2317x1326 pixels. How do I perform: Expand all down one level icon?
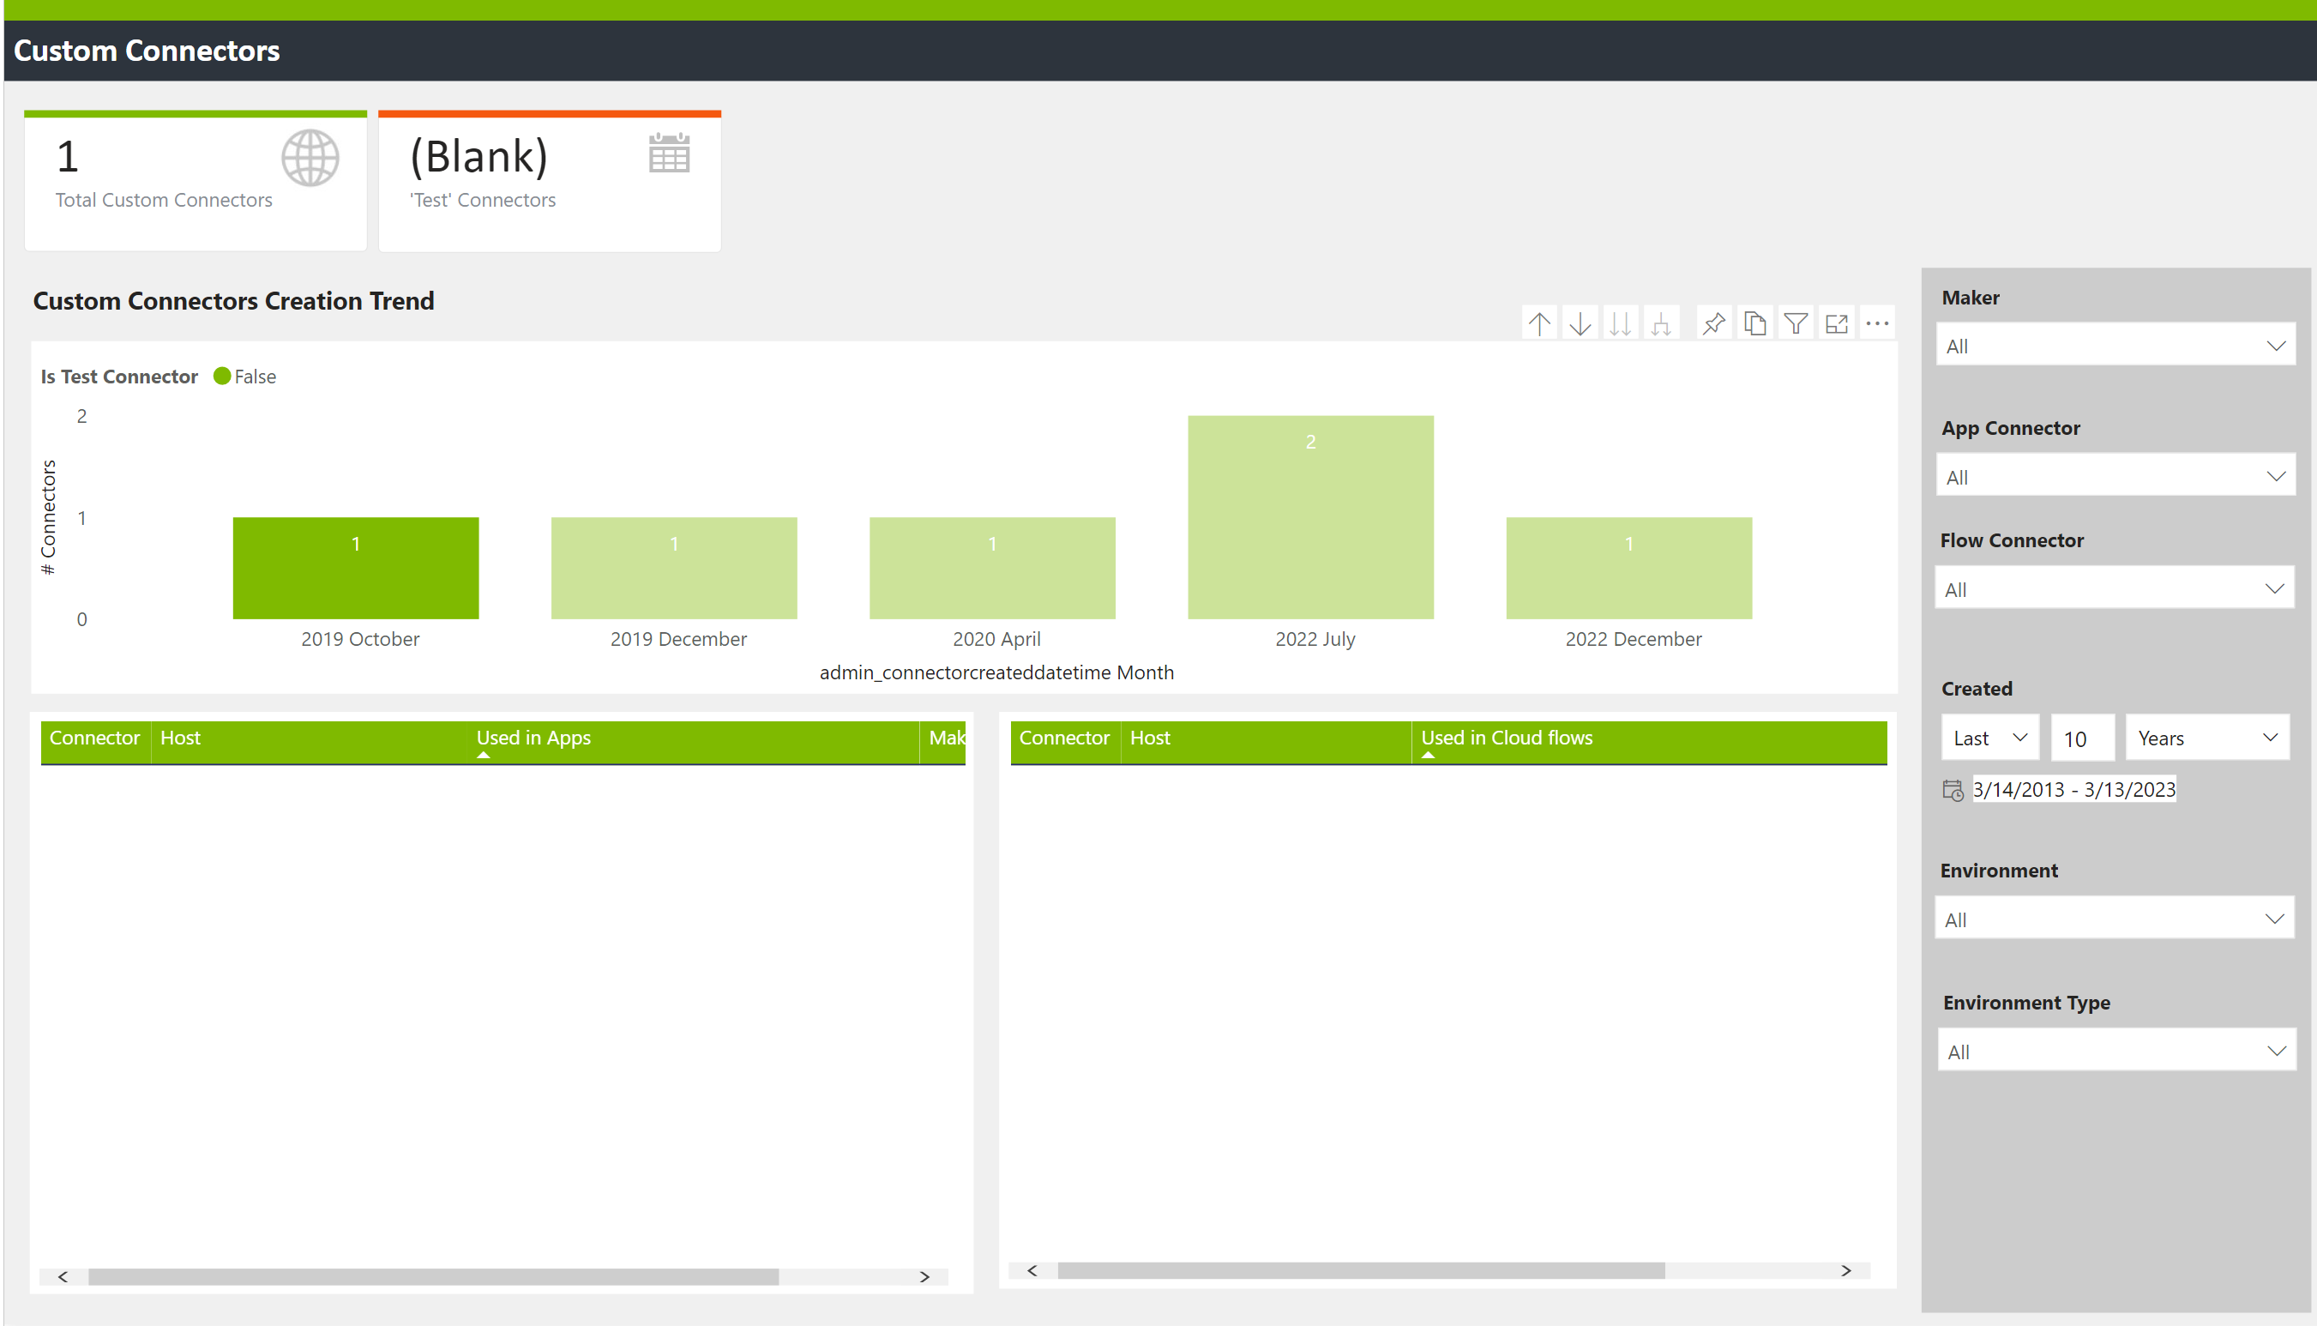click(x=1662, y=324)
